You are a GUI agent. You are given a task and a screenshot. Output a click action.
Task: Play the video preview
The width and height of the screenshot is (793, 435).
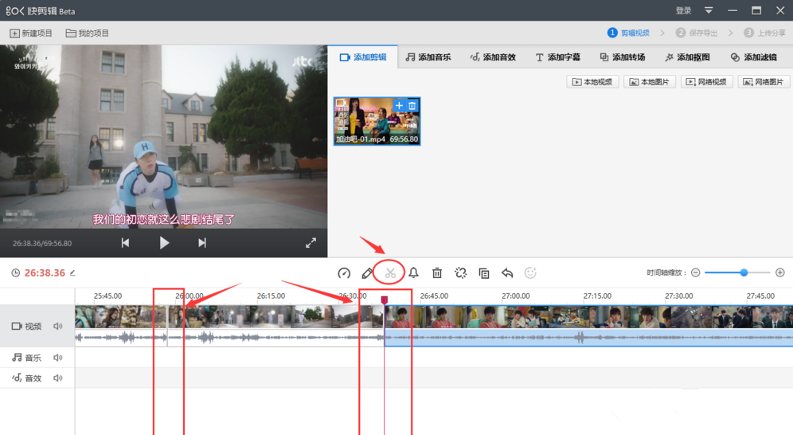click(x=164, y=243)
